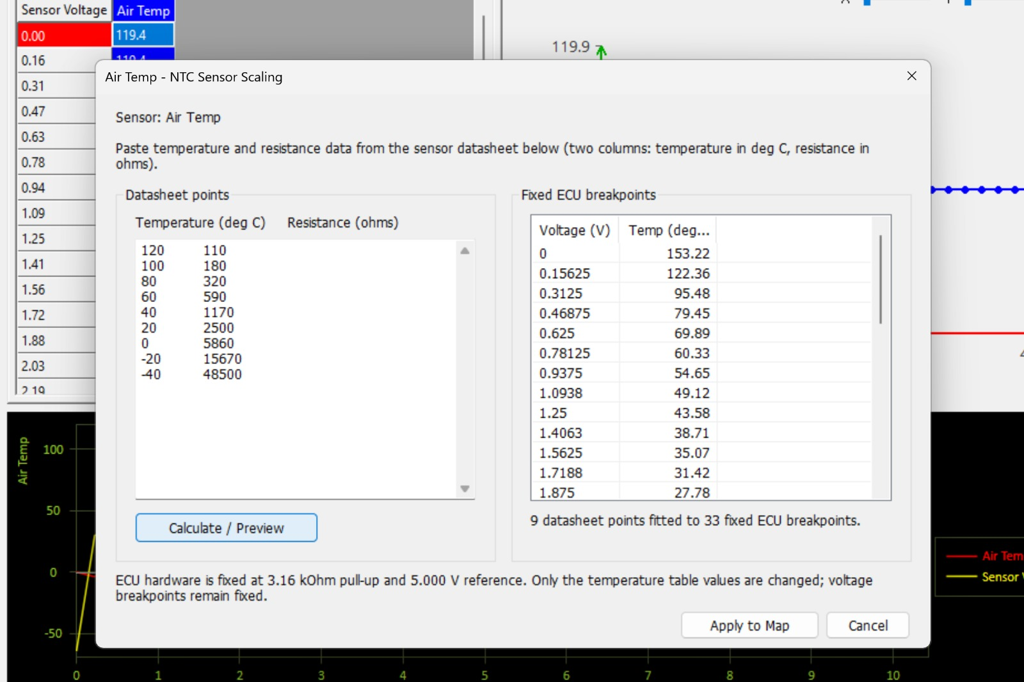Click the Sensor Voltage column header
The image size is (1024, 682).
[x=64, y=10]
